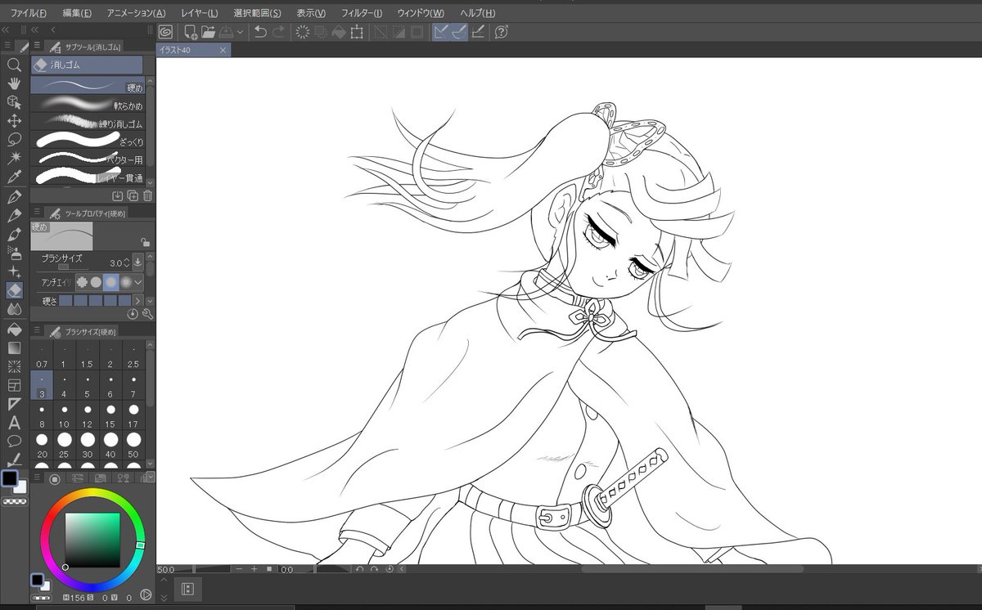Open the Sub Tool panel menu
Screen dimensions: 982x610
(37, 46)
